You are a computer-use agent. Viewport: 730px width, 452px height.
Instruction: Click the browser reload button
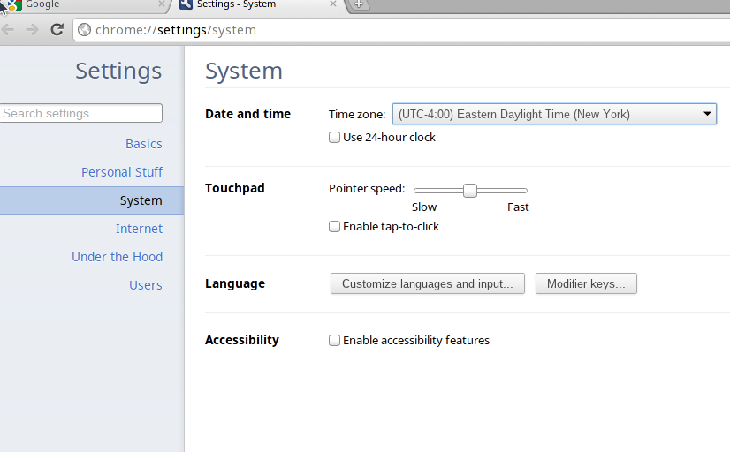click(x=57, y=29)
